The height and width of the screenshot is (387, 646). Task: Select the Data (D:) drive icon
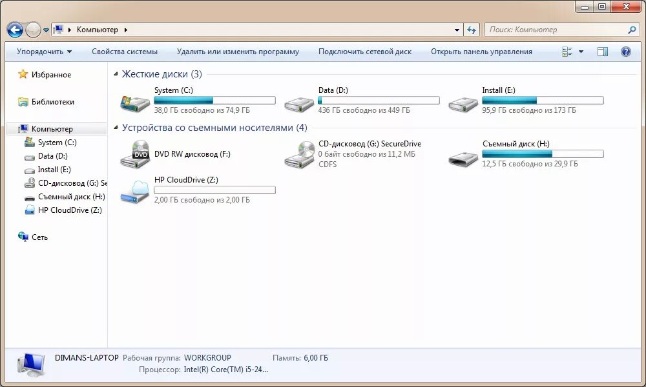[x=299, y=104]
